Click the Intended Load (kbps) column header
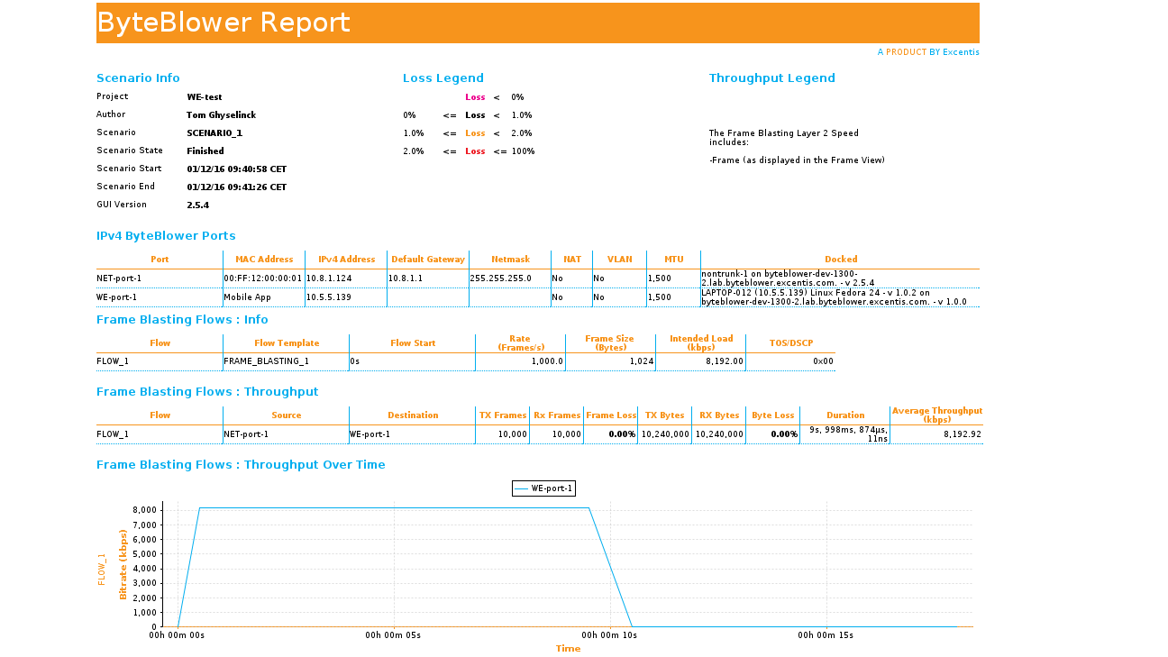Image resolution: width=1168 pixels, height=657 pixels. (x=700, y=342)
